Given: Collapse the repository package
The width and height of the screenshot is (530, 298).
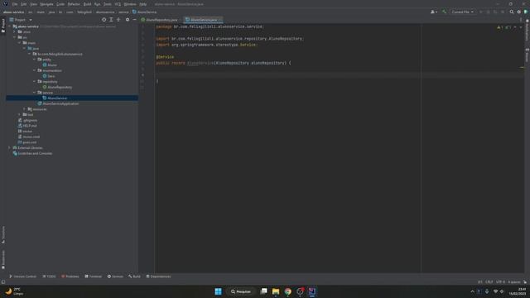Looking at the screenshot, I should coord(34,81).
